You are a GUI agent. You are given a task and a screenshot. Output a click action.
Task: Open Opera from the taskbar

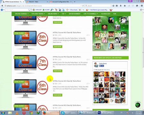pyautogui.click(x=24, y=113)
